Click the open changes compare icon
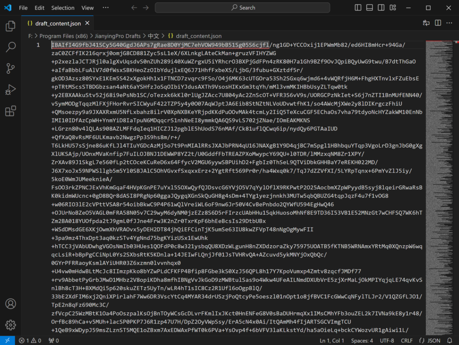 pyautogui.click(x=426, y=23)
